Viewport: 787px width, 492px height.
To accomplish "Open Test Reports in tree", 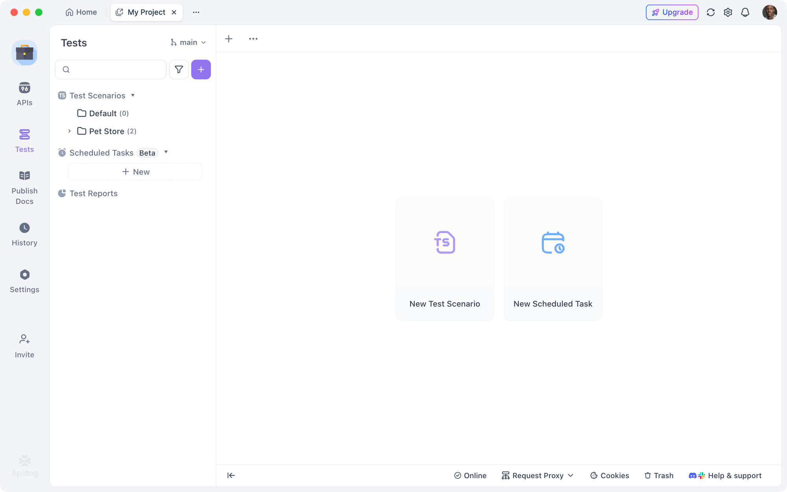I will (93, 193).
